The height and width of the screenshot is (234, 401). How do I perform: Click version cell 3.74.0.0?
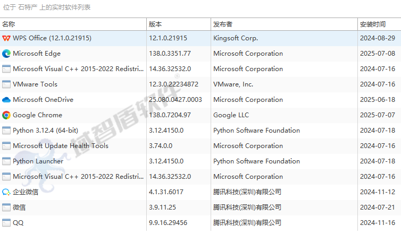pyautogui.click(x=161, y=146)
